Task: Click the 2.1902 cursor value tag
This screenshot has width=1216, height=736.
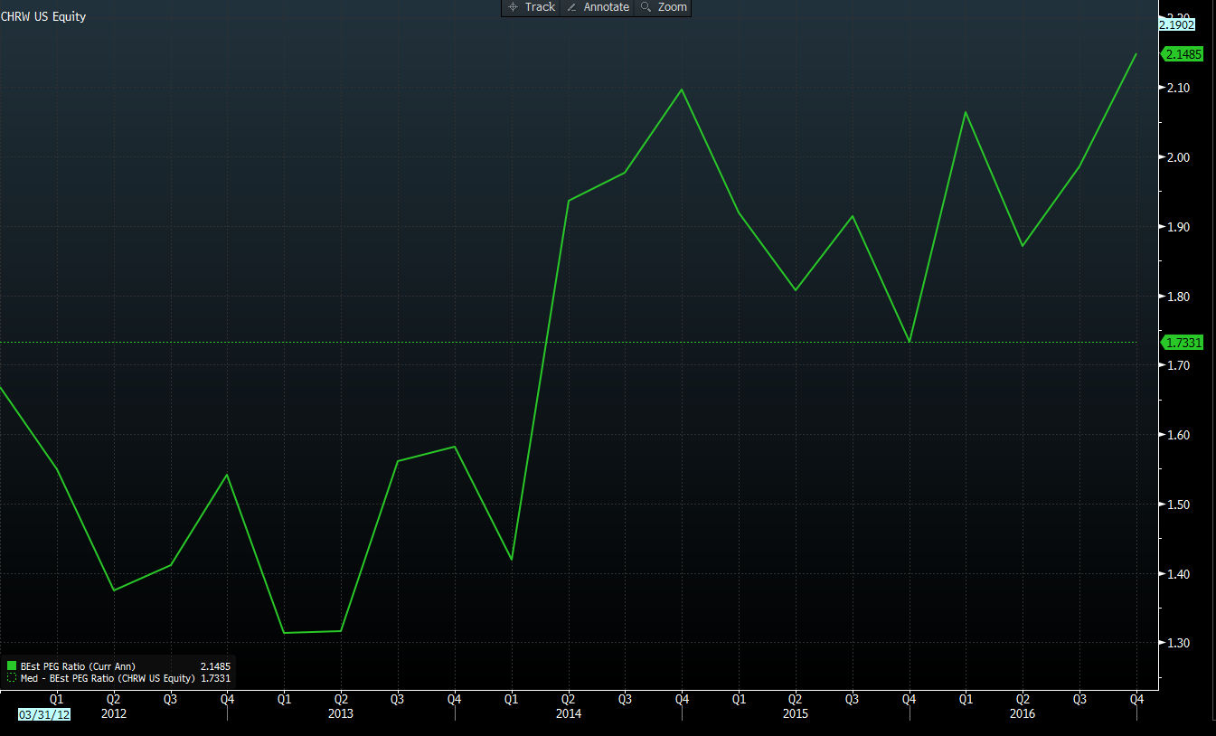Action: pos(1177,25)
